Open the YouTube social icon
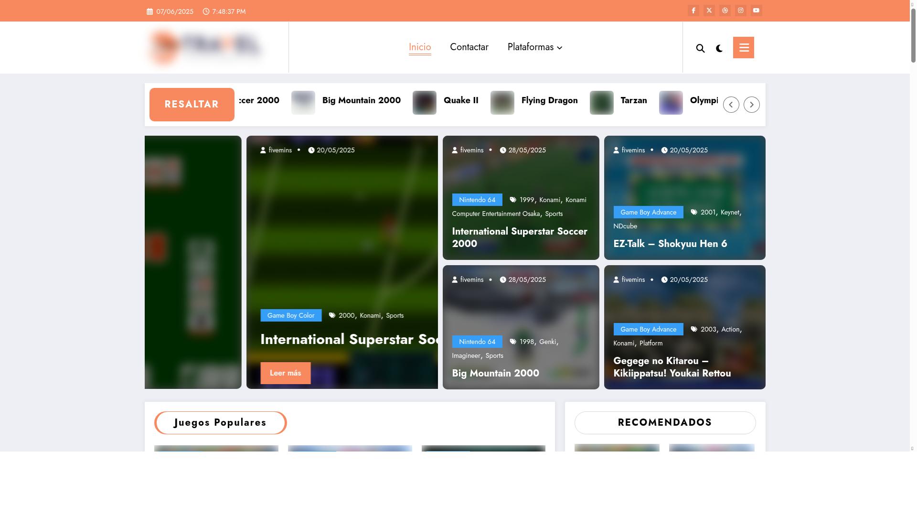 coord(756,11)
